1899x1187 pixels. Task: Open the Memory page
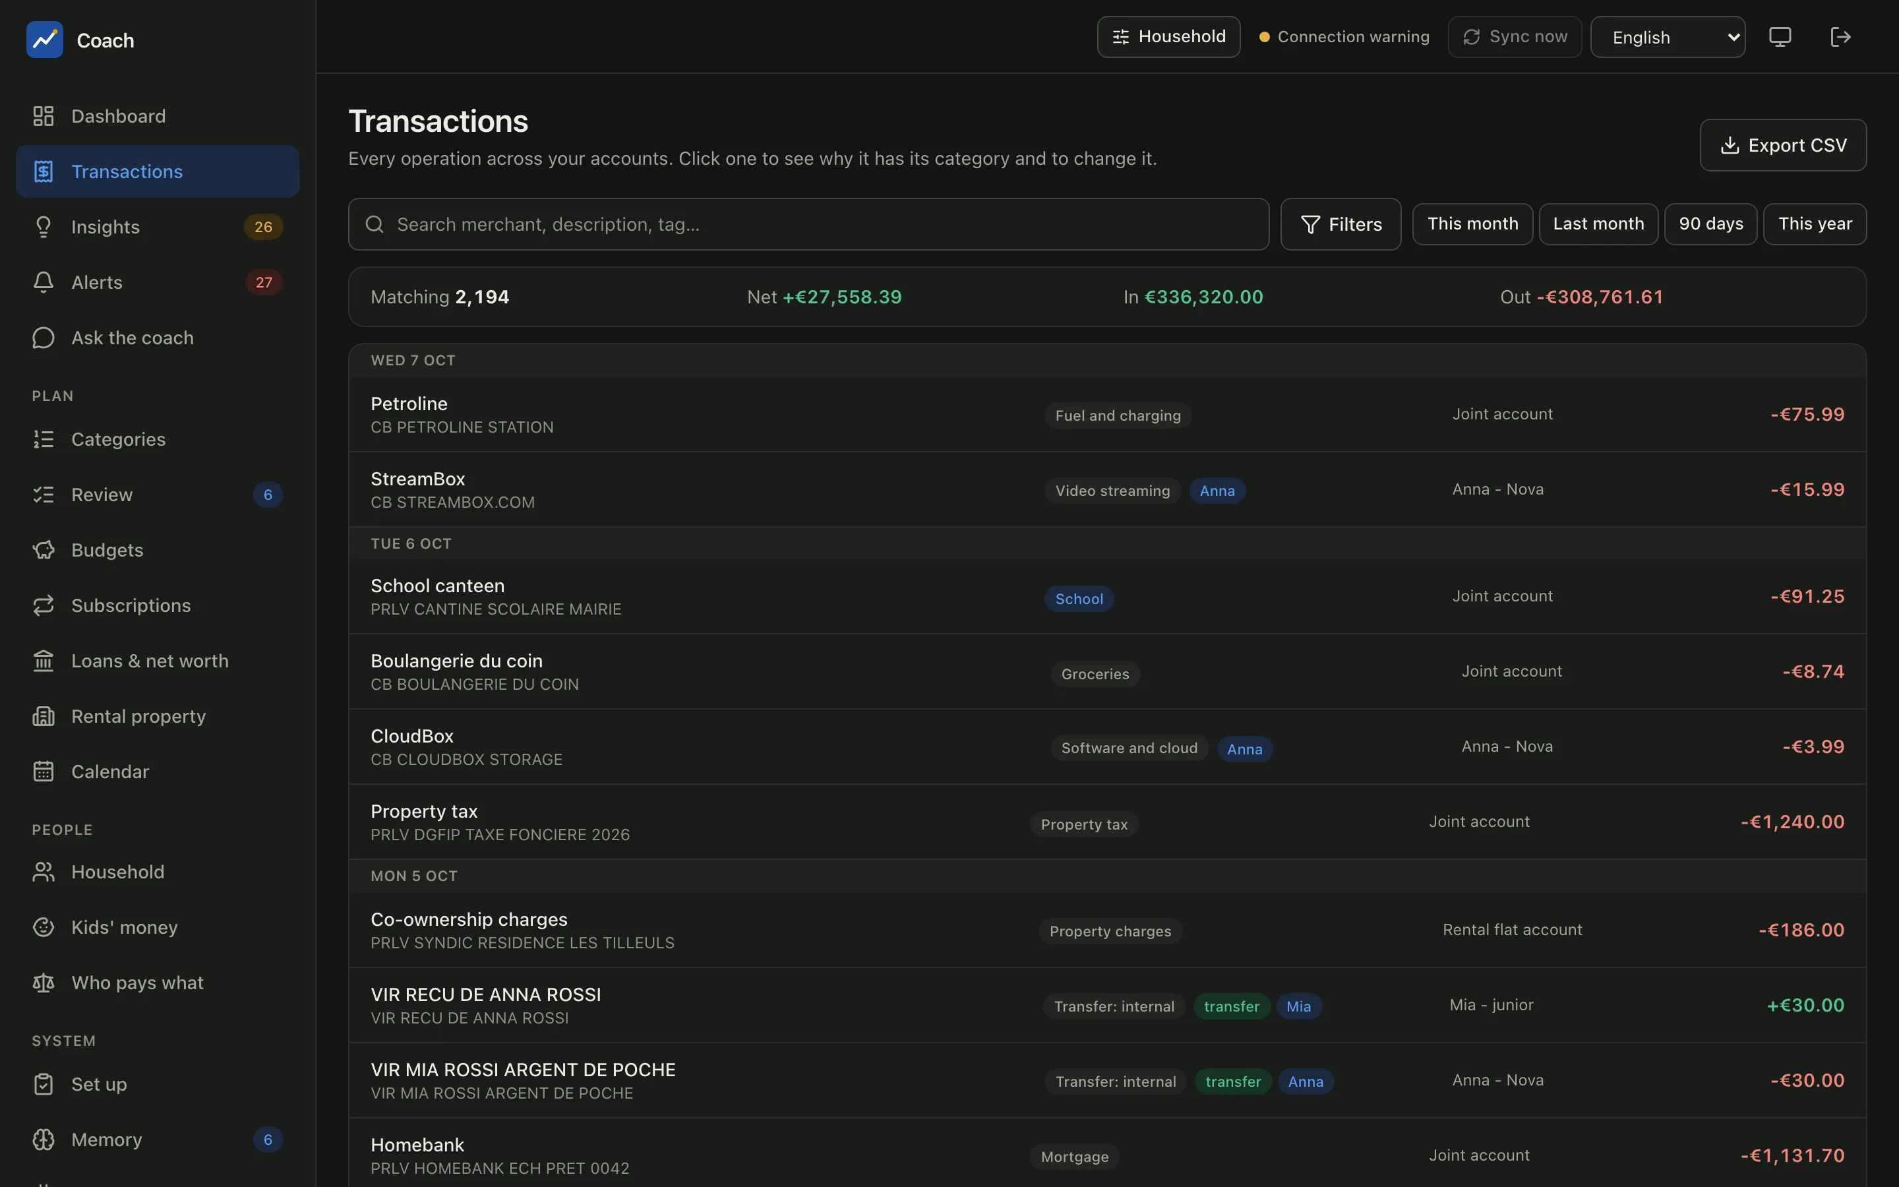[157, 1139]
